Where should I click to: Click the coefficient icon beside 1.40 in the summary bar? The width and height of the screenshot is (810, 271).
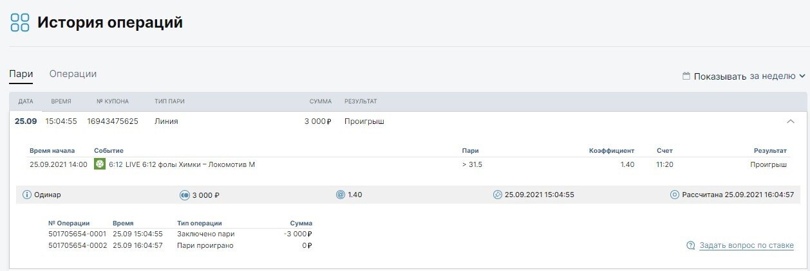(340, 195)
